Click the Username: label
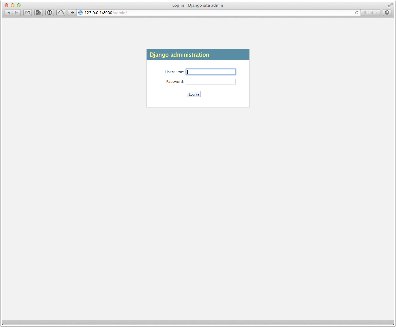This screenshot has height=327, width=396. [175, 72]
